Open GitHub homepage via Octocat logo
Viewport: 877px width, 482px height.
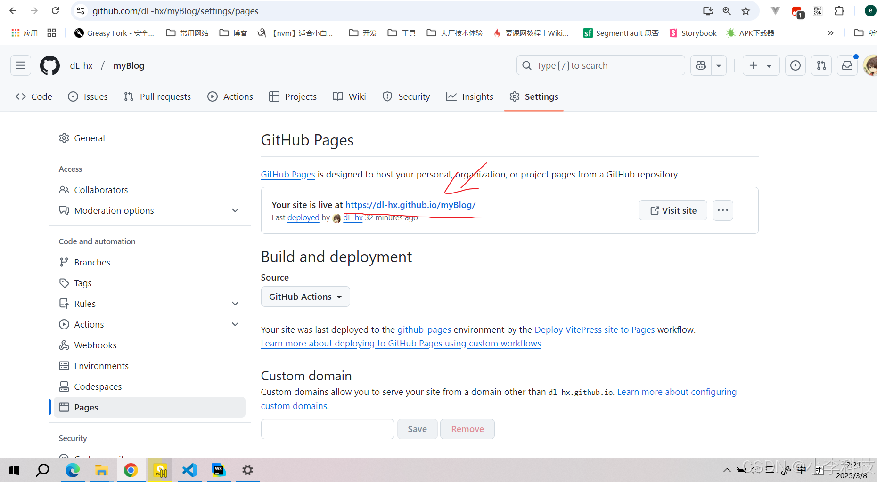(x=50, y=65)
